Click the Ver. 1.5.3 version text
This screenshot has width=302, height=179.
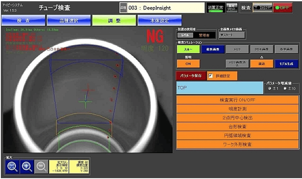[x=10, y=10]
